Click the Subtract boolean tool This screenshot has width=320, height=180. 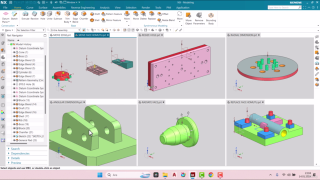point(58,15)
